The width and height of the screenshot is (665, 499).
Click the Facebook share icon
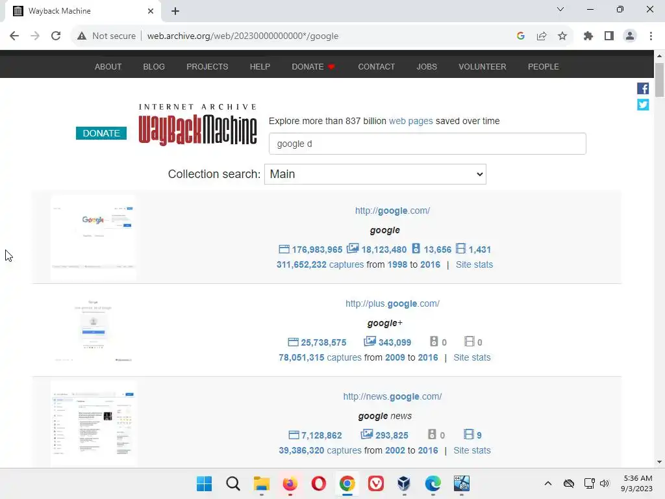click(x=642, y=88)
